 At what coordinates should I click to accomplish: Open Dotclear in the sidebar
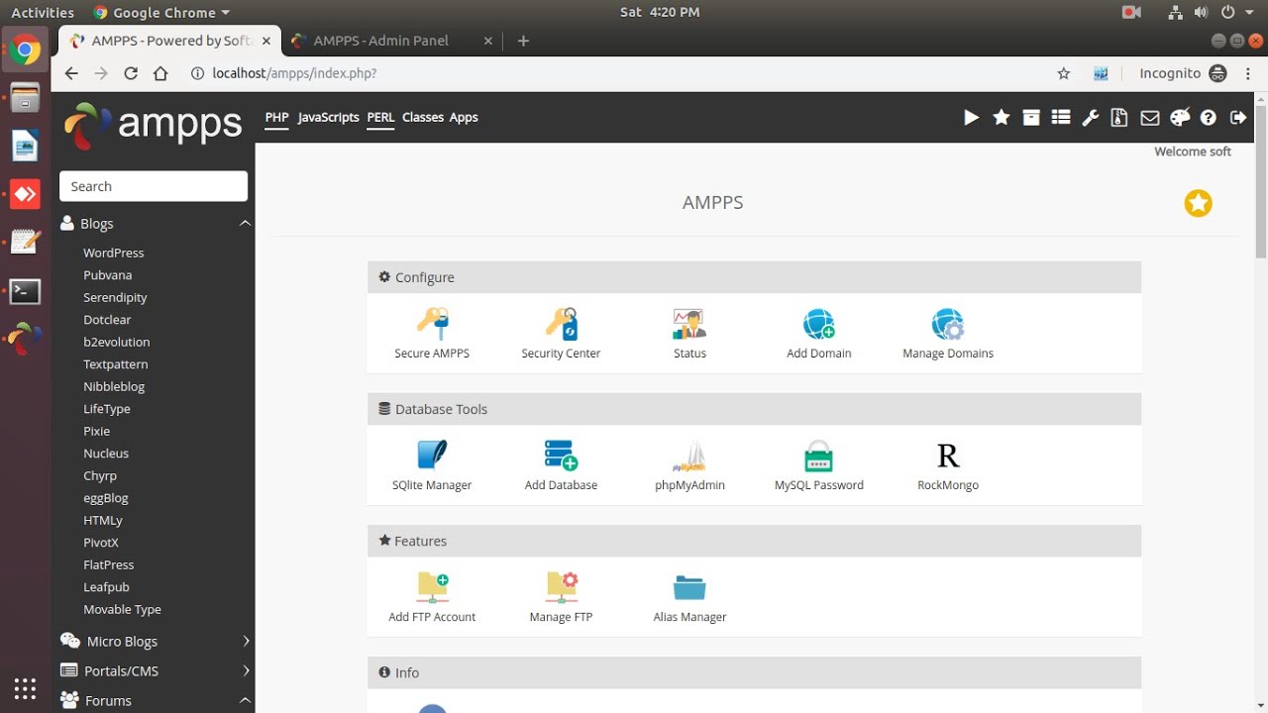[x=107, y=320]
